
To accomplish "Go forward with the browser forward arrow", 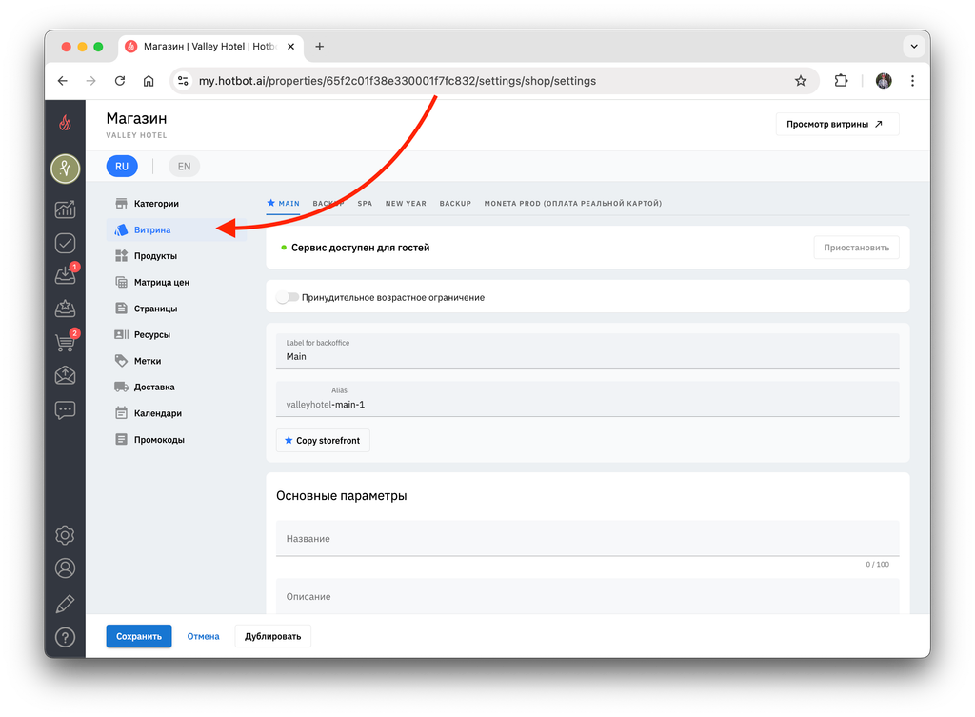I will [x=90, y=81].
